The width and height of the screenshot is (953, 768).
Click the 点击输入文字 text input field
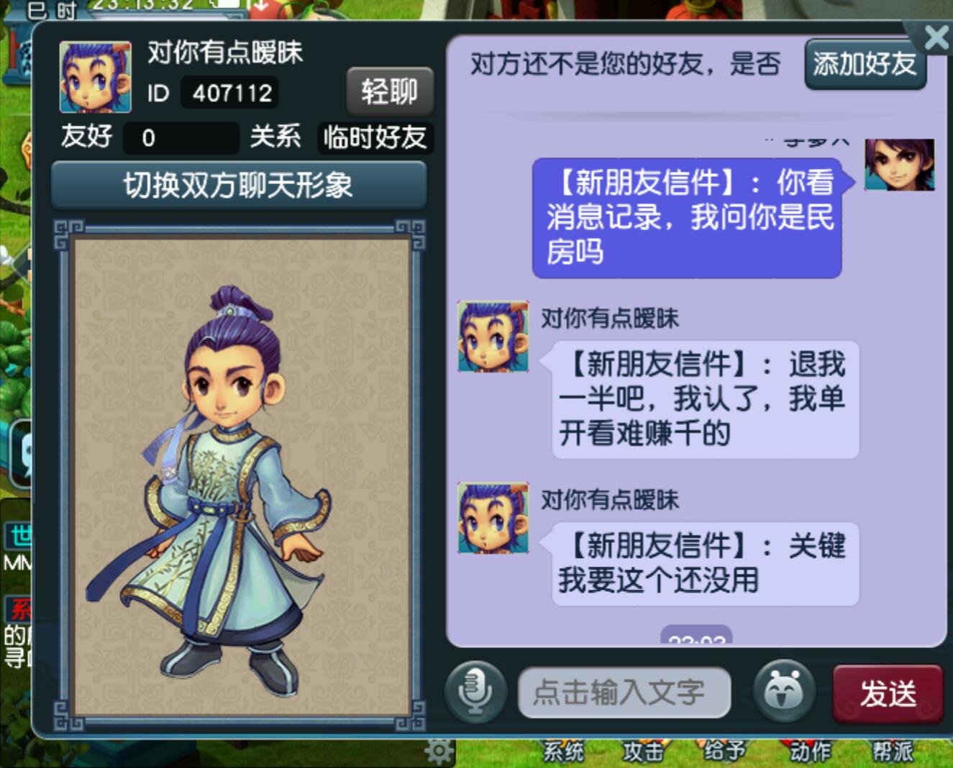(x=624, y=692)
